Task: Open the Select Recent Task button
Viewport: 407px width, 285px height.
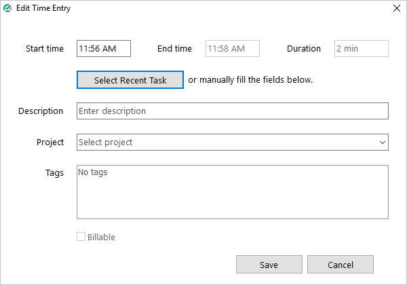Action: coord(130,80)
